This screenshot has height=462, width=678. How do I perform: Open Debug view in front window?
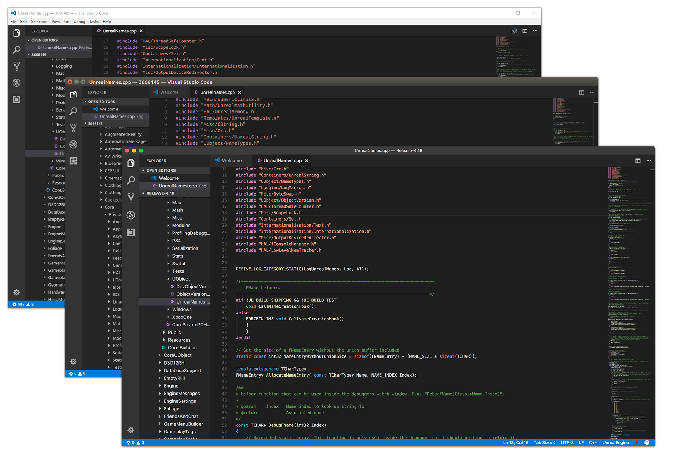tap(131, 215)
